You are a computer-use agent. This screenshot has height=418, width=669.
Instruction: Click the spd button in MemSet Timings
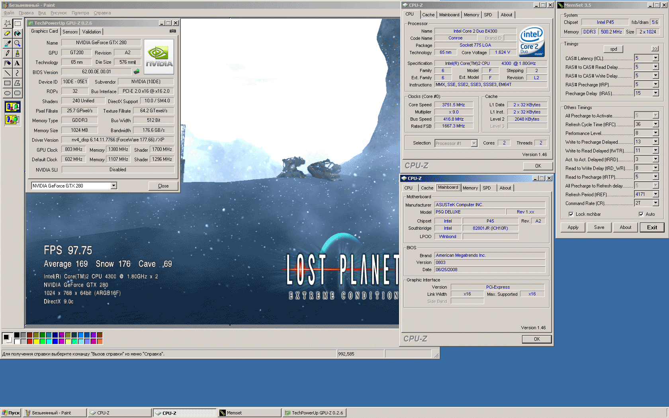pos(614,49)
